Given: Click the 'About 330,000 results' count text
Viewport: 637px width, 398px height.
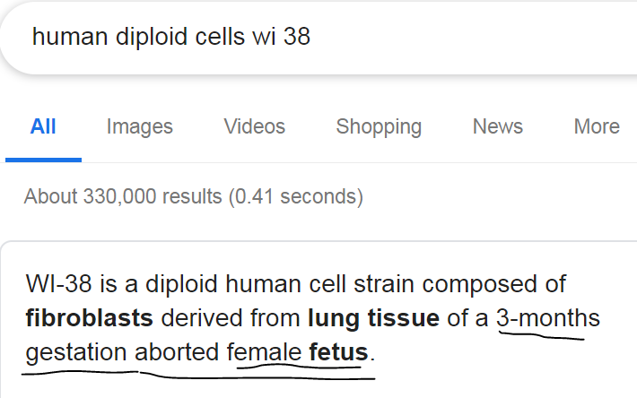Looking at the screenshot, I should (122, 195).
